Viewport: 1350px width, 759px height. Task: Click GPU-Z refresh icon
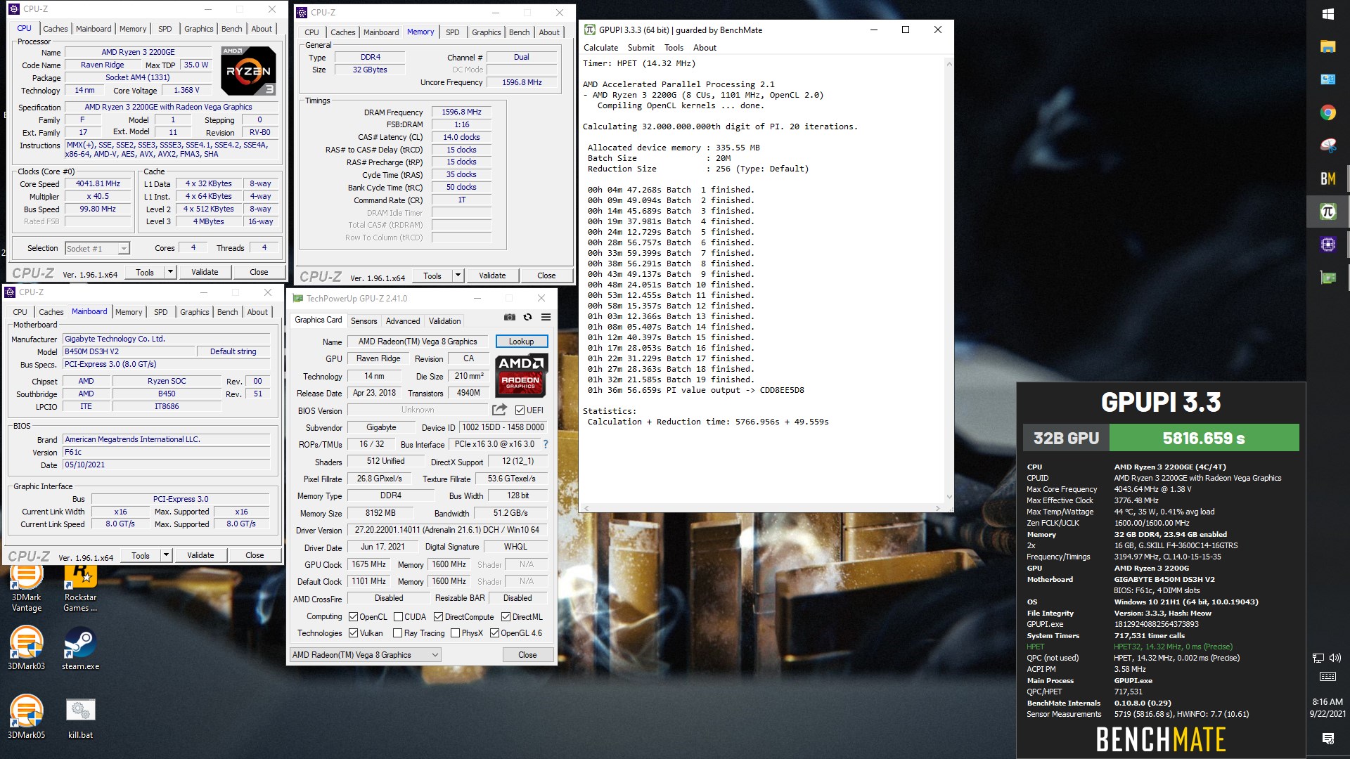[x=527, y=318]
